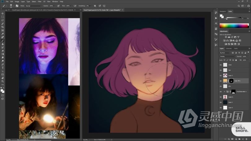Open the Window menu
This screenshot has width=251, height=141.
click(55, 2)
